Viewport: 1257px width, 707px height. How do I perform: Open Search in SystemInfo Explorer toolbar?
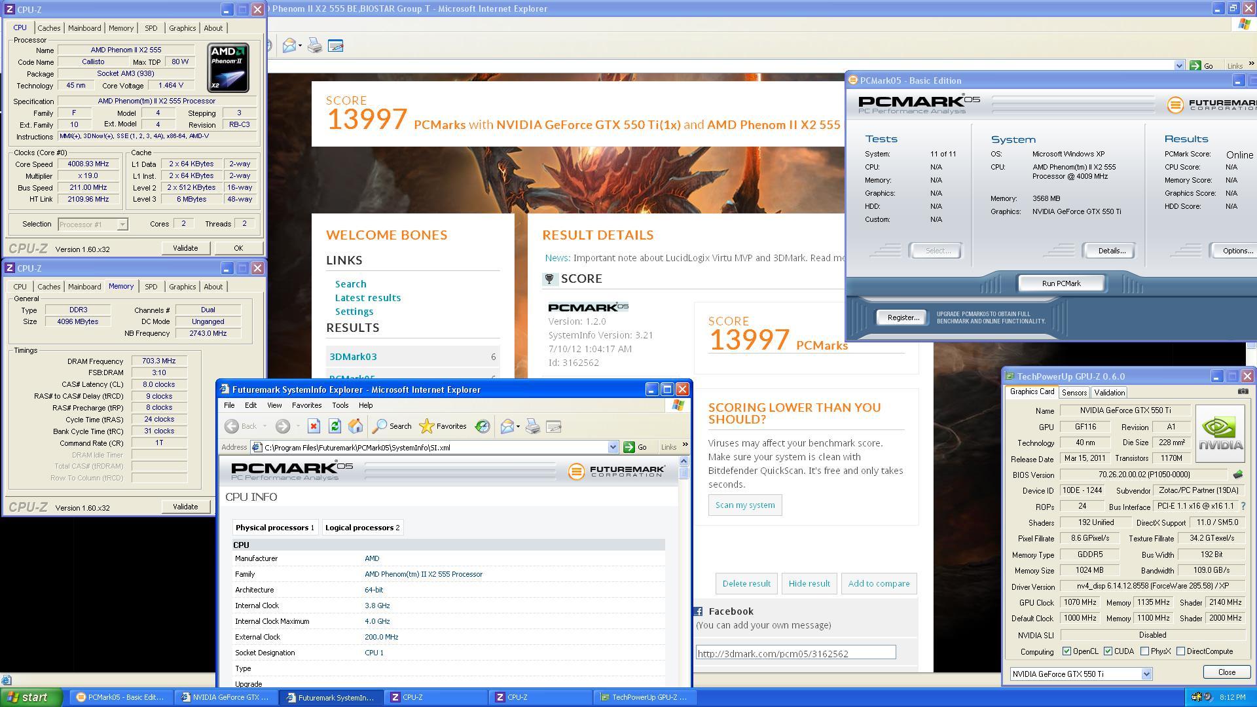coord(392,427)
